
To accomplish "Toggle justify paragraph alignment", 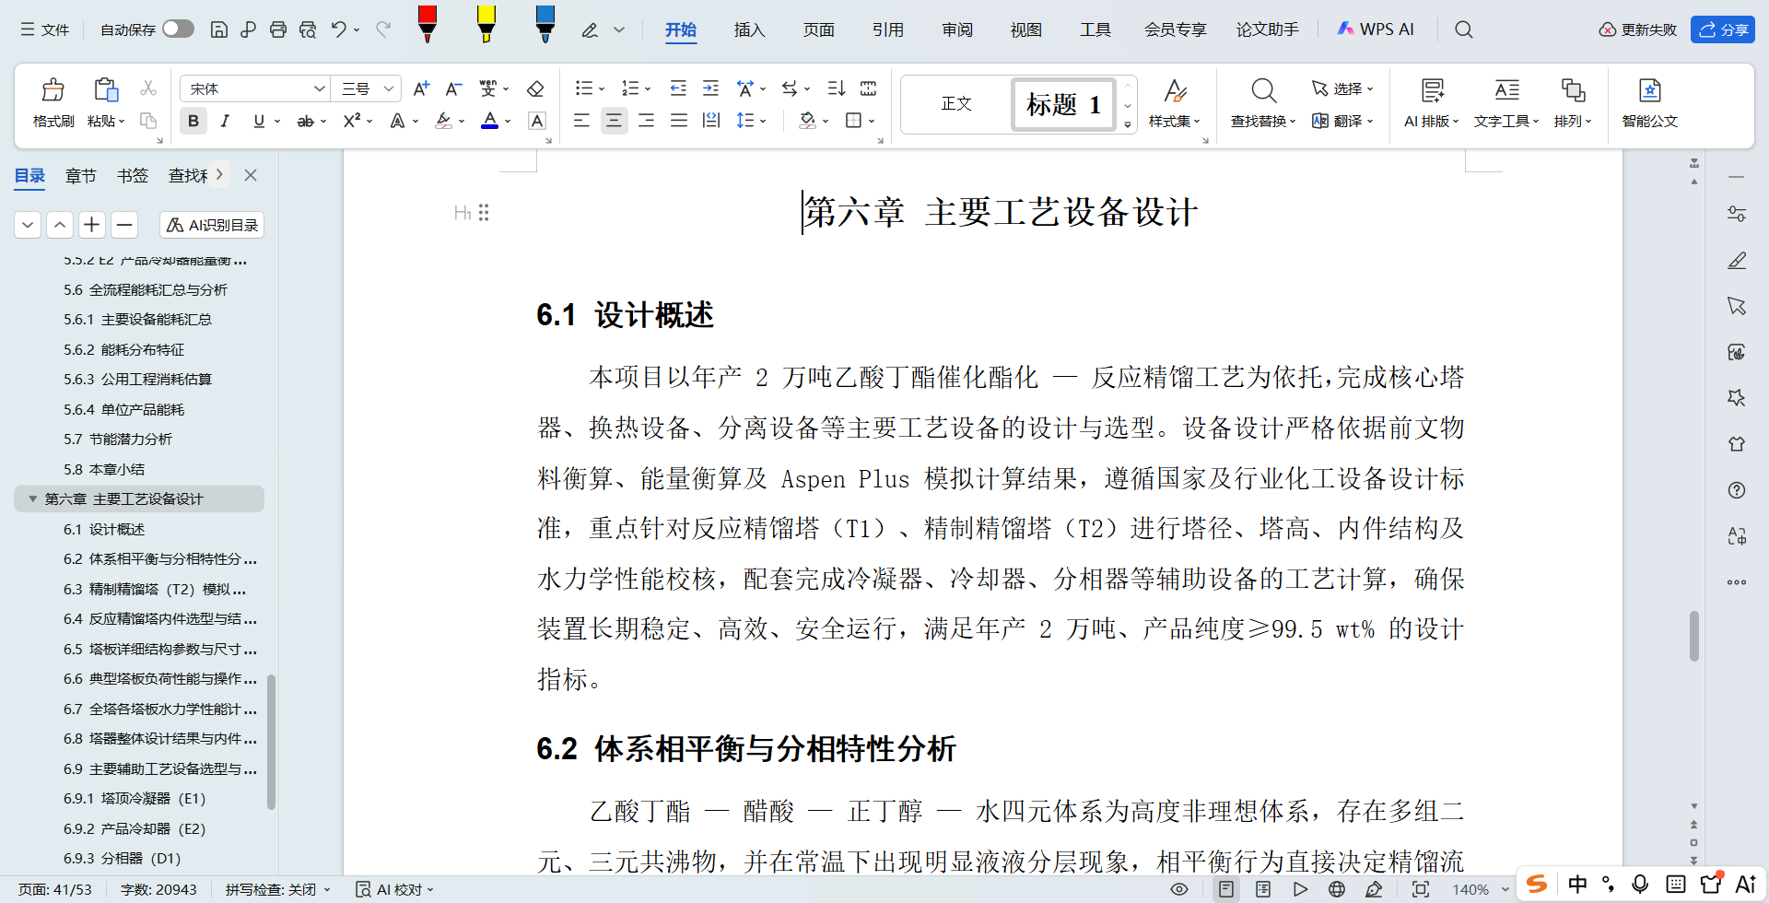I will coord(679,121).
